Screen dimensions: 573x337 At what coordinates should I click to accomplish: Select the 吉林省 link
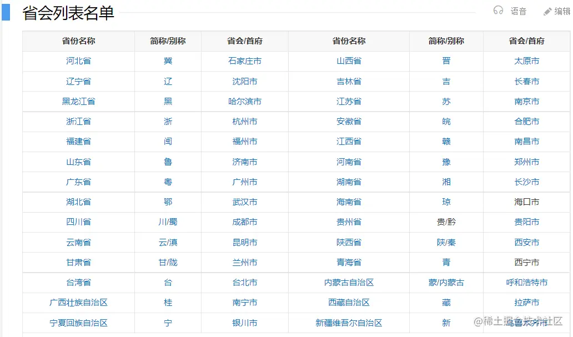(349, 82)
